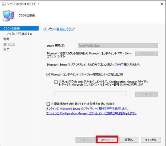Click the 概要(S) summary button
Screen dimensions: 166x146
pos(129,140)
